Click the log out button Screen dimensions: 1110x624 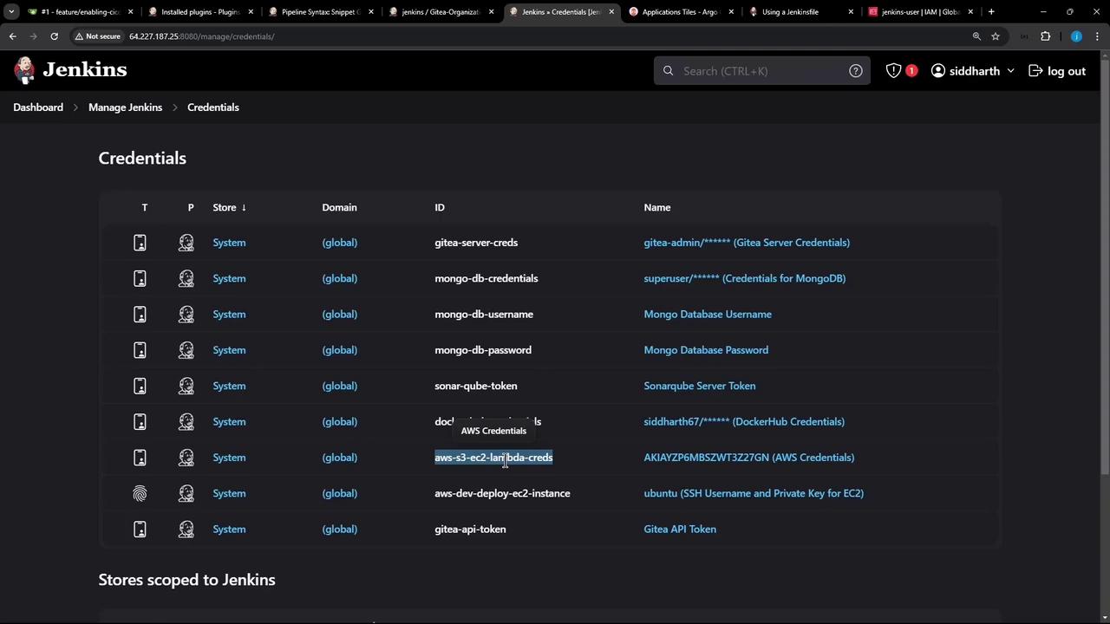1056,71
